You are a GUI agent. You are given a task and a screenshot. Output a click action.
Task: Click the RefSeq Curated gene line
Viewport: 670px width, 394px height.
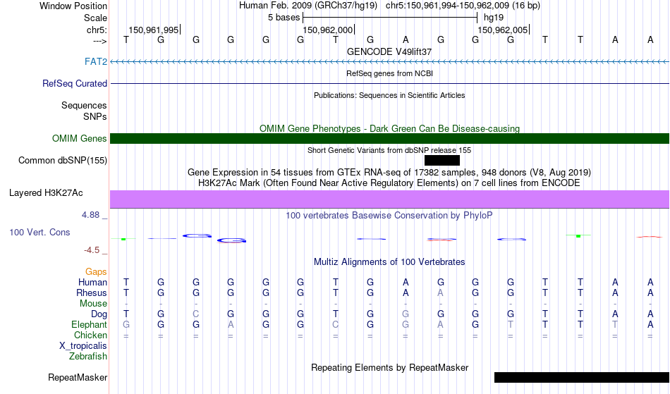(x=390, y=83)
